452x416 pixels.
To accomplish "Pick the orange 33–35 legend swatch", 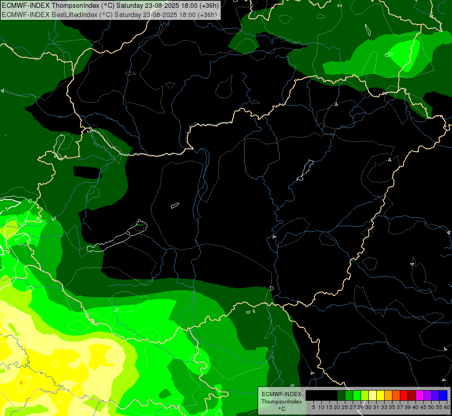I will pos(388,395).
